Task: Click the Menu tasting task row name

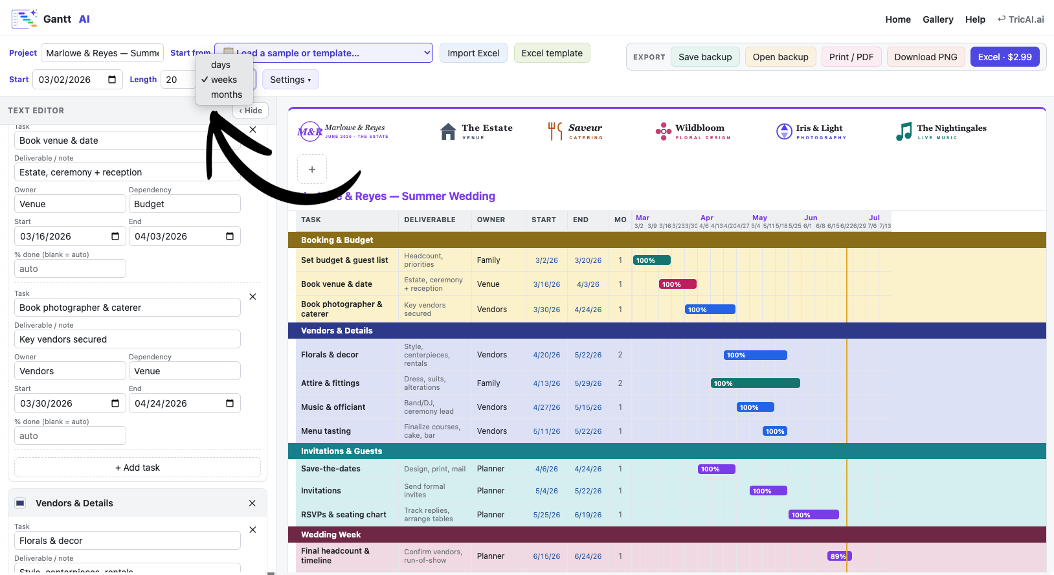Action: (x=326, y=431)
